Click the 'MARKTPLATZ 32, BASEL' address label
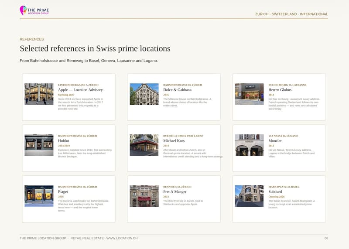Viewport: 349px width, 249px height. click(x=284, y=187)
